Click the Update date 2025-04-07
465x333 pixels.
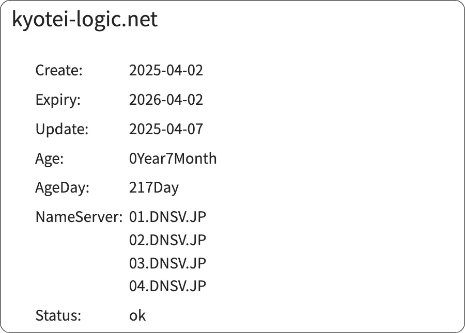[166, 129]
